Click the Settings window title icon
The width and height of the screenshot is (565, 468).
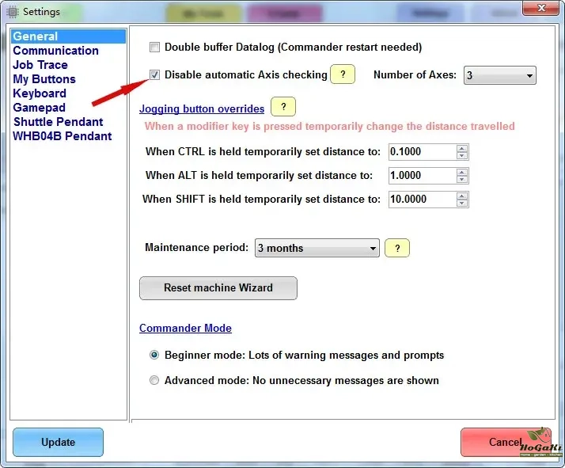13,12
